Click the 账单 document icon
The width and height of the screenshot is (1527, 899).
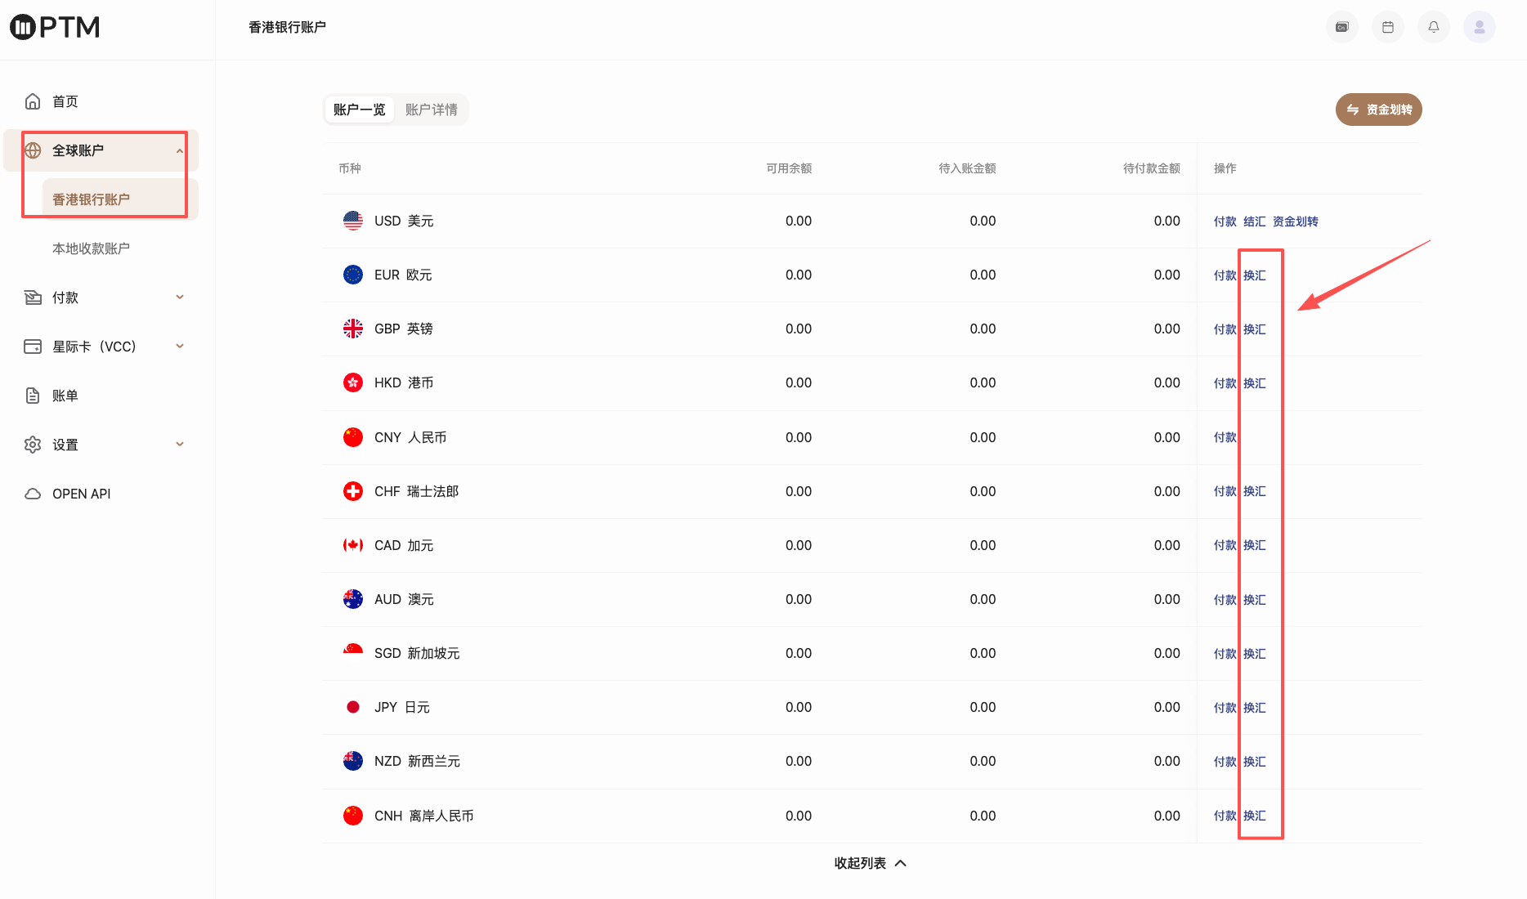[x=33, y=396]
